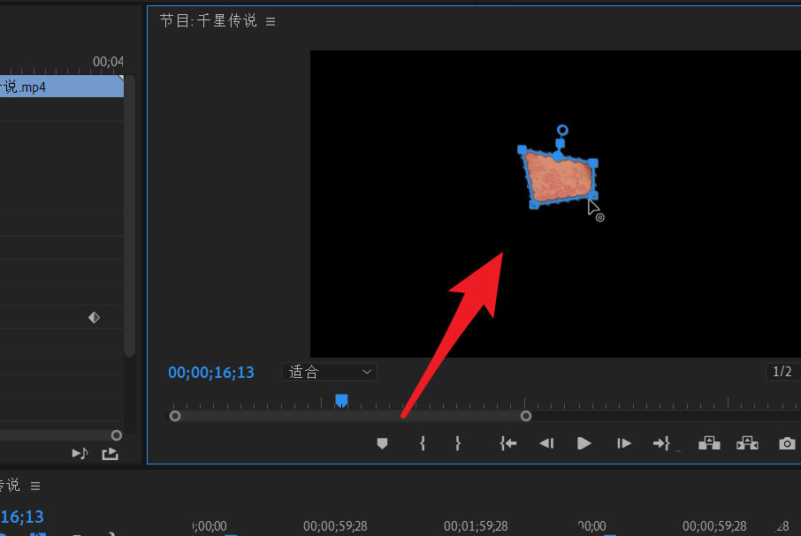The width and height of the screenshot is (801, 536).
Task: Export frame with the camera icon
Action: (787, 443)
